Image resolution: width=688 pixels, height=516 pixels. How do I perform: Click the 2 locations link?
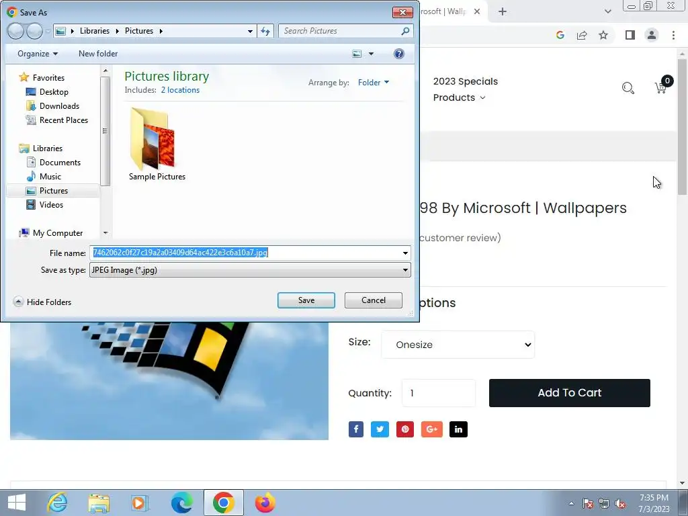(180, 90)
